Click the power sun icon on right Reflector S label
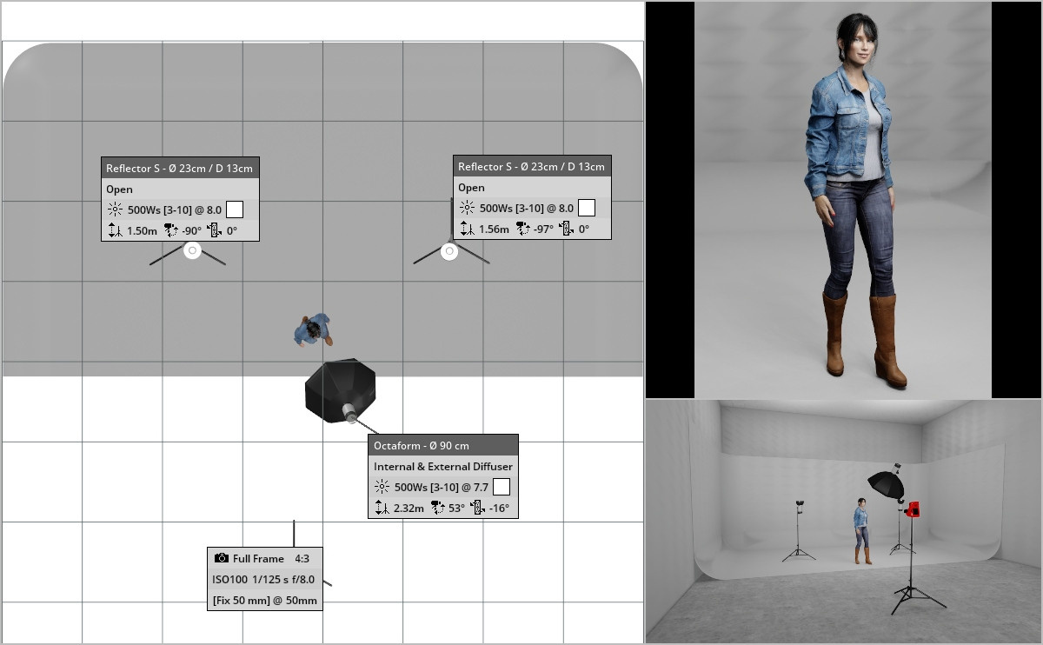 (467, 208)
